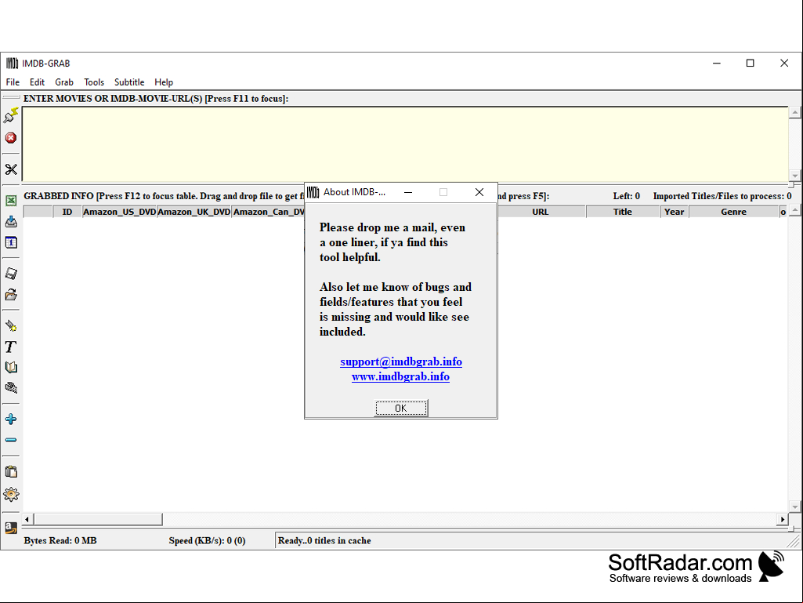The height and width of the screenshot is (603, 803).
Task: Click the blue plus add icon
Action: coord(11,420)
